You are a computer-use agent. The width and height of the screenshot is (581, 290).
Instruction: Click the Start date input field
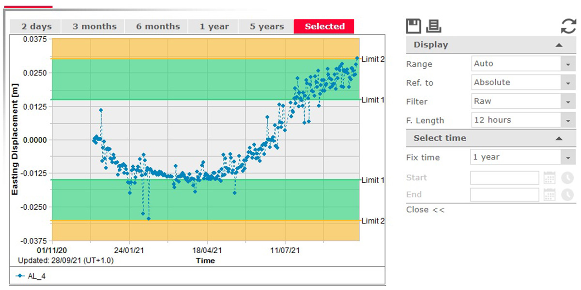(505, 178)
